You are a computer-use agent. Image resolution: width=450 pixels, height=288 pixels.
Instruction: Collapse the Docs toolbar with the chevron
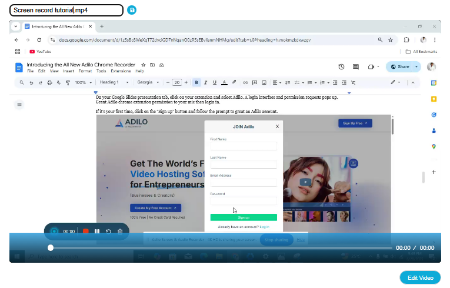(413, 83)
